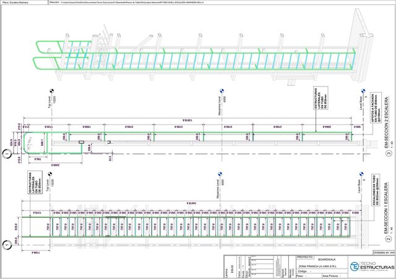The image size is (396, 279).
Task: Click the Tecno Estructuras logo
Action: pyautogui.click(x=372, y=267)
